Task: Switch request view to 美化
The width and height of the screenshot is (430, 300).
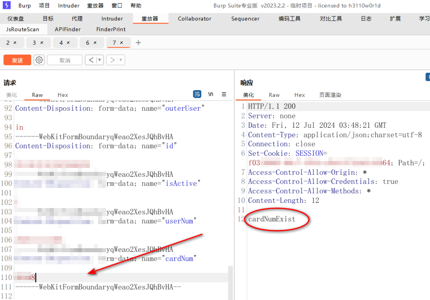Action: tap(12, 95)
